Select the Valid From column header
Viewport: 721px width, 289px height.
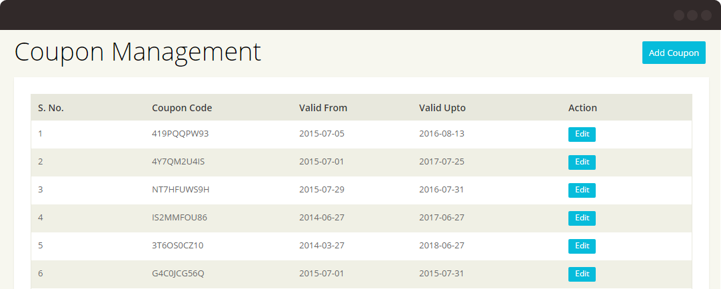(x=323, y=108)
